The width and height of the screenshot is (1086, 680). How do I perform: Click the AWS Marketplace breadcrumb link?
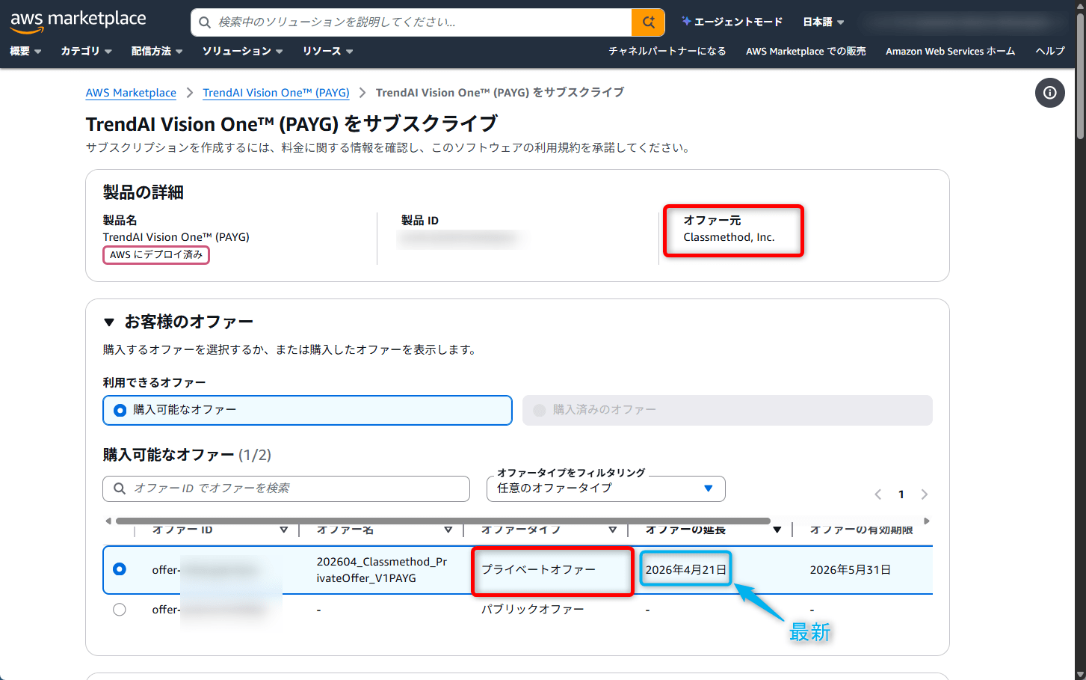[x=131, y=93]
